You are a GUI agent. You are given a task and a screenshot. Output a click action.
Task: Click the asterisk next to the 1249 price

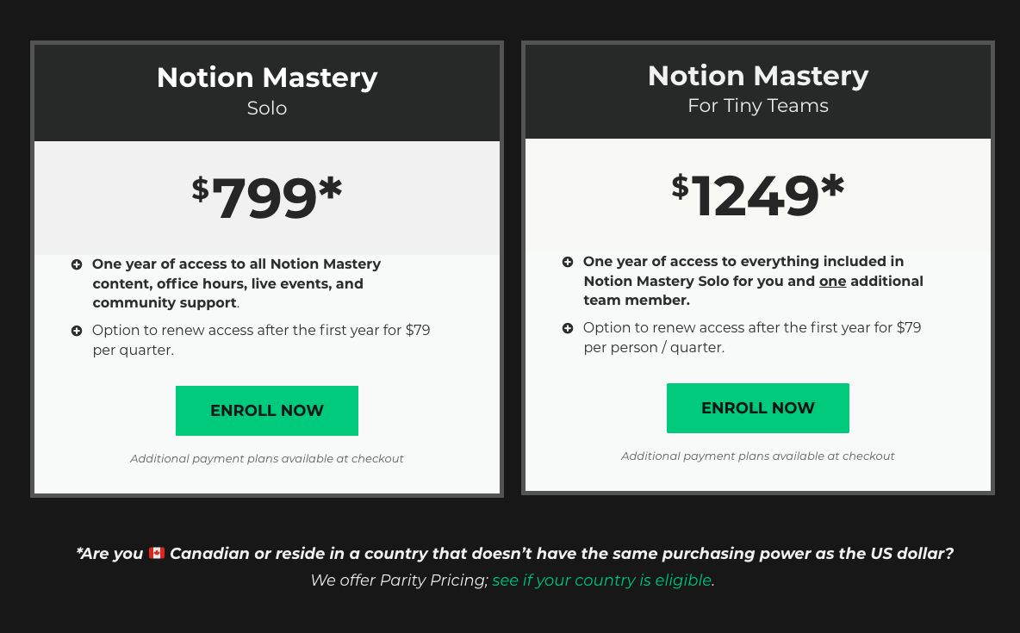click(833, 185)
